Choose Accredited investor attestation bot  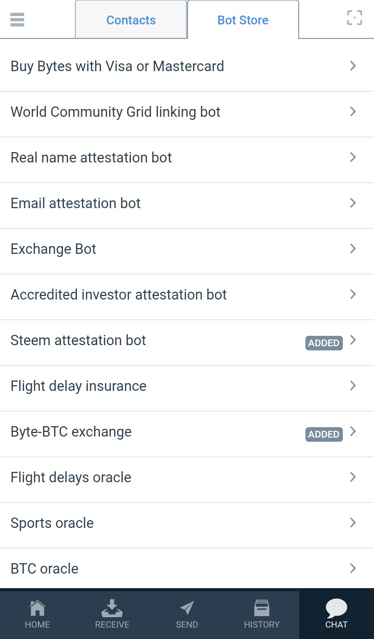(x=118, y=295)
